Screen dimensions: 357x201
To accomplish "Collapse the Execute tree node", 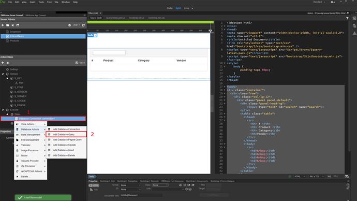I will [3, 110].
